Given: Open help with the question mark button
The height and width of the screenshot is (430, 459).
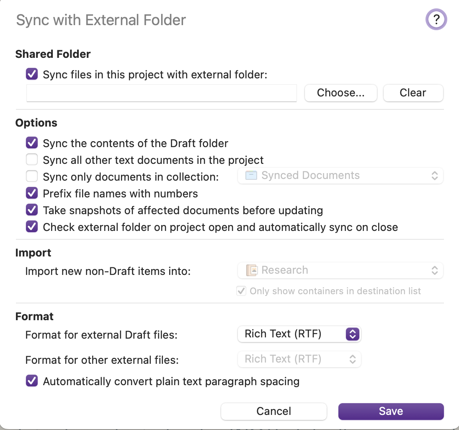Looking at the screenshot, I should (x=436, y=20).
